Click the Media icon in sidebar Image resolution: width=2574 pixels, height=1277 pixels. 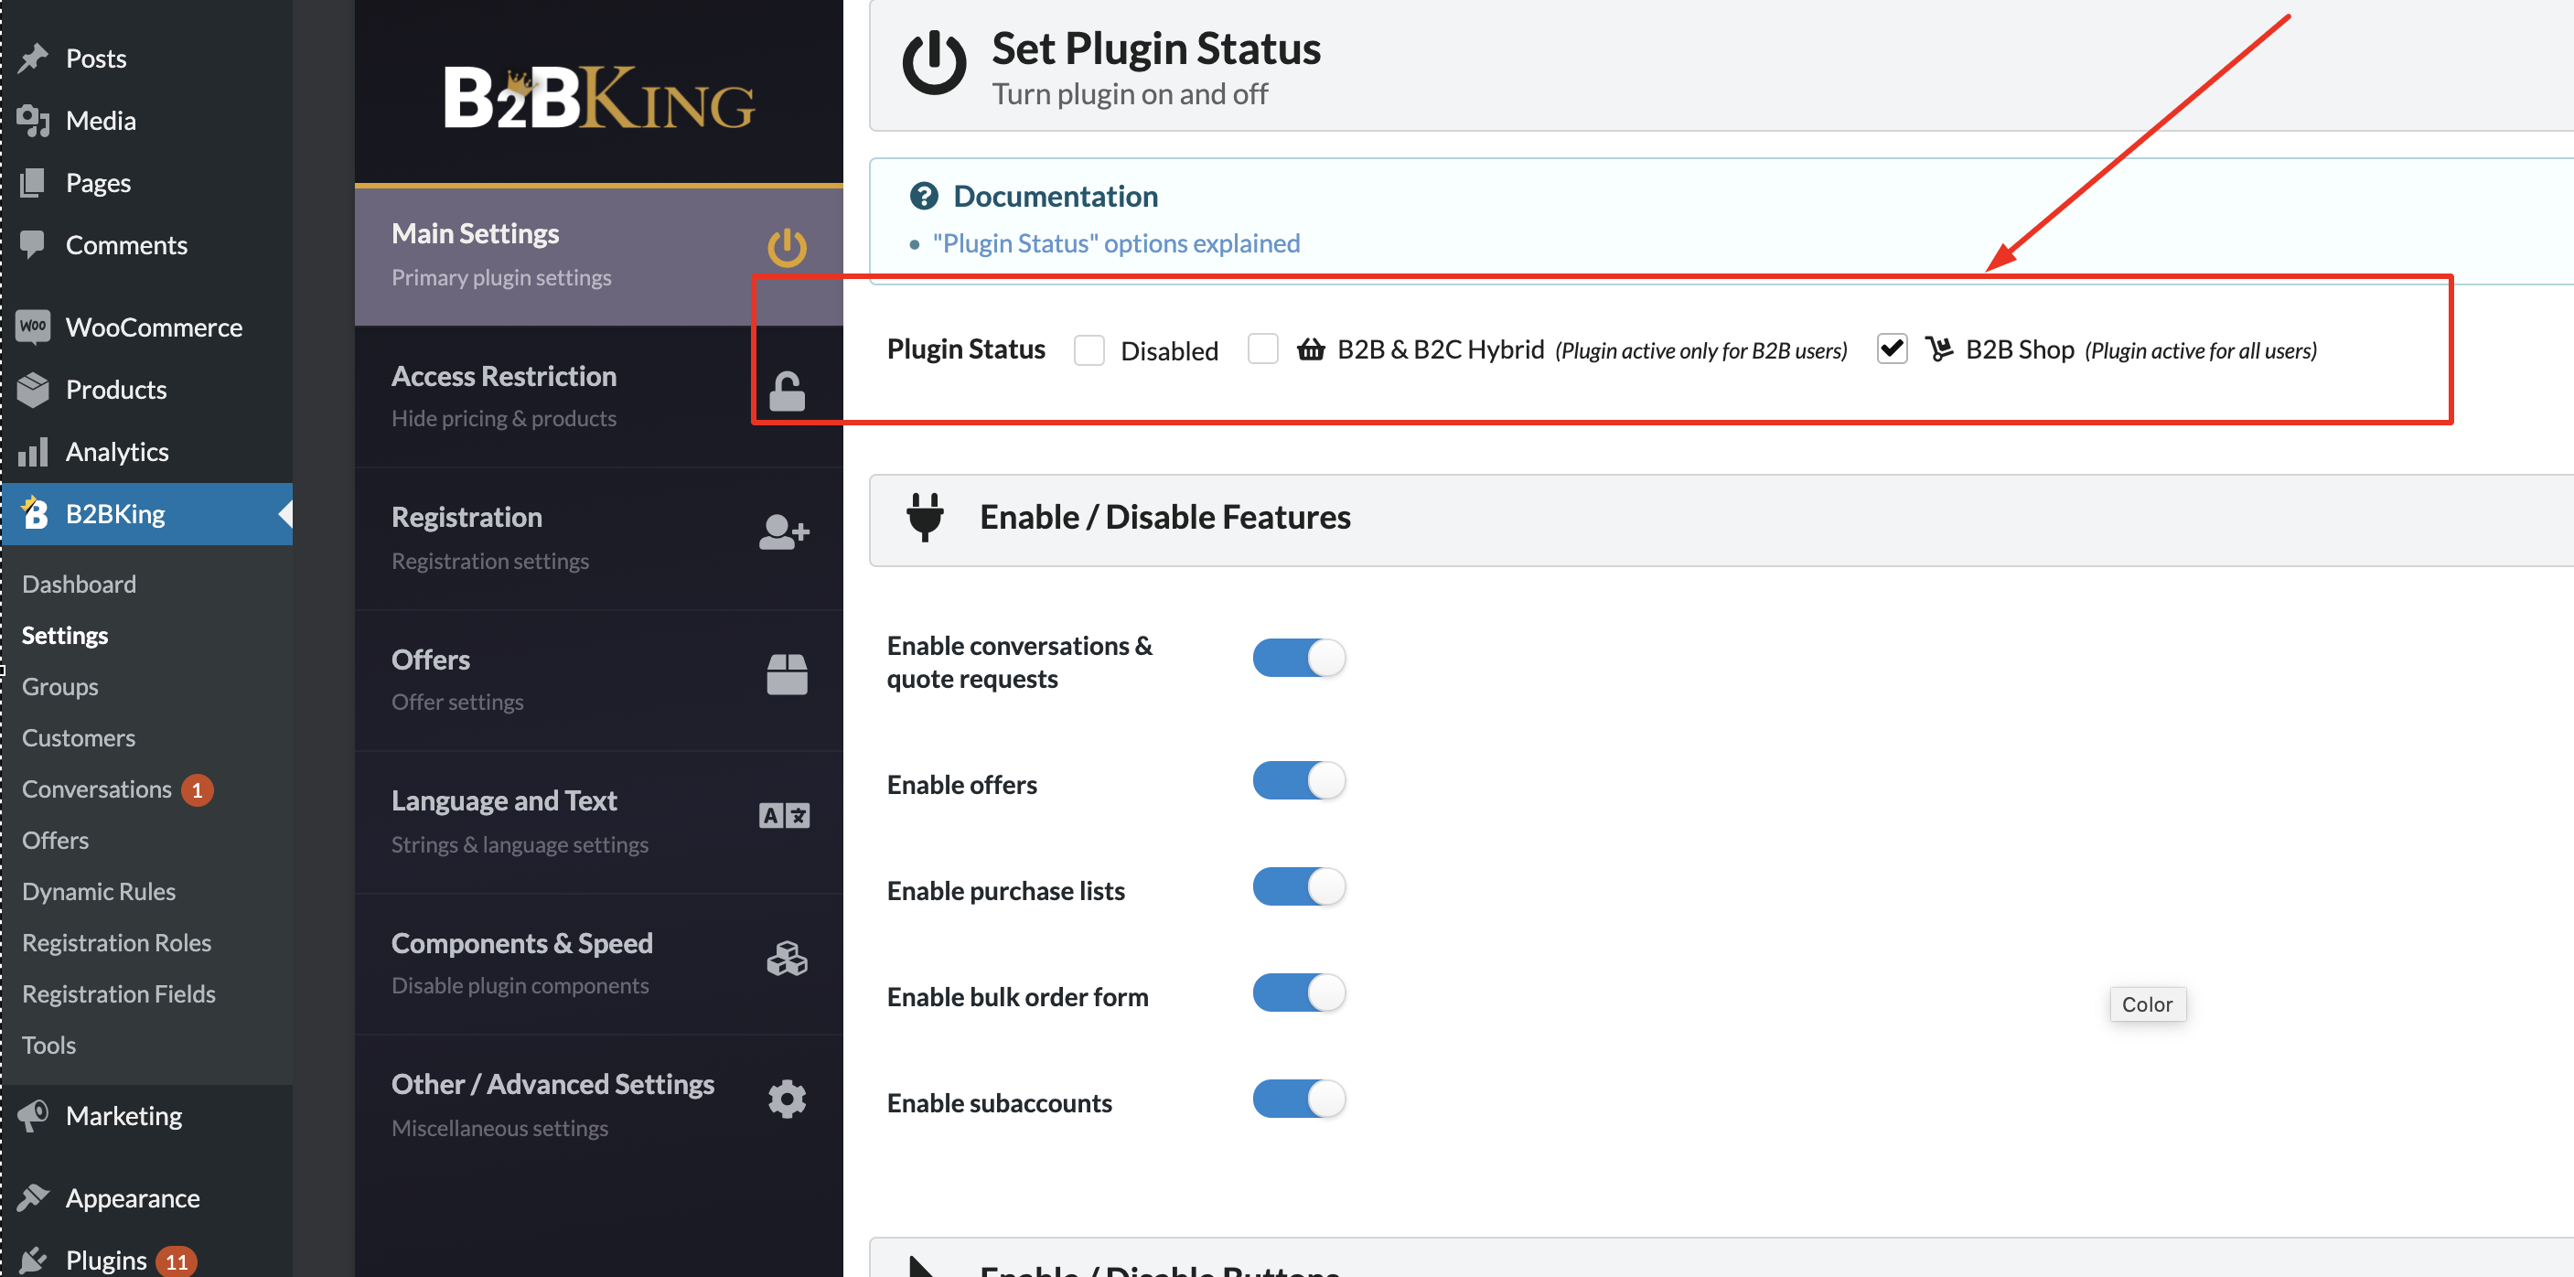(33, 120)
